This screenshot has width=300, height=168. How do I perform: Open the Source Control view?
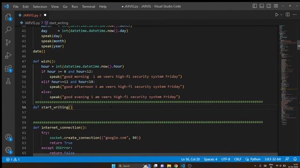tap(8, 42)
